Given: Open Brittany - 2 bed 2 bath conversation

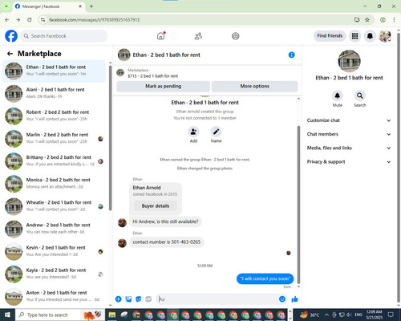Looking at the screenshot, I should coord(55,160).
